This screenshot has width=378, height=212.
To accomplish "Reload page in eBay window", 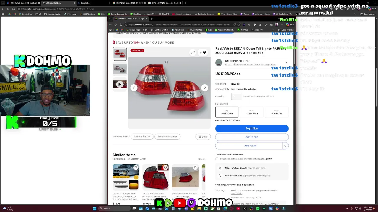I will [x=115, y=25].
